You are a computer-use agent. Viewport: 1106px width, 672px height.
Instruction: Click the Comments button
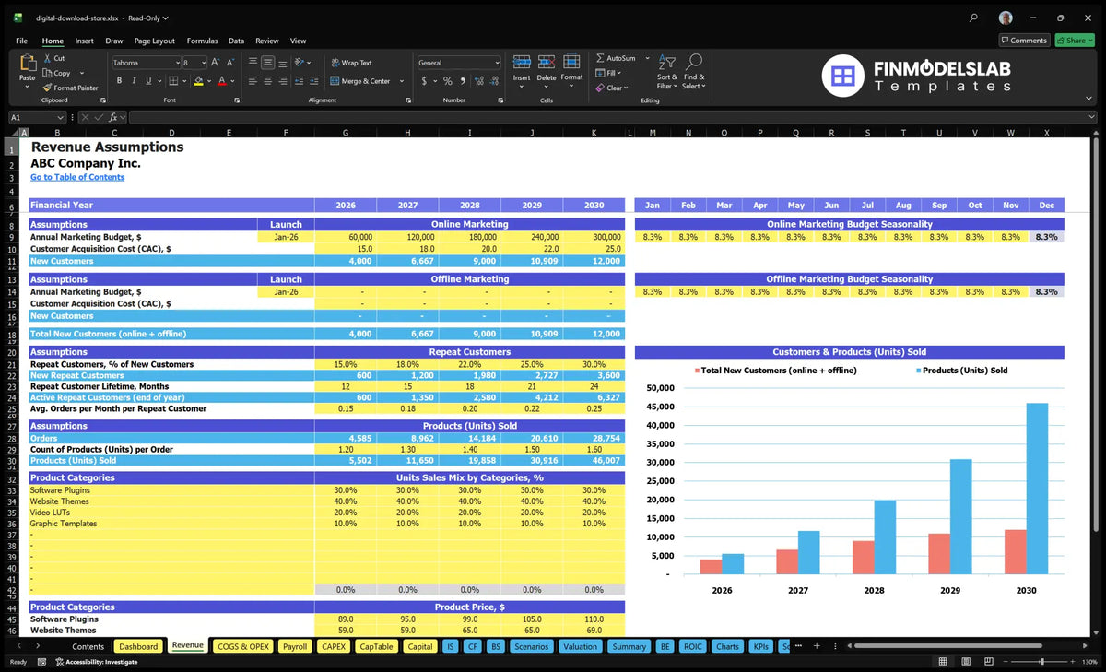[x=1024, y=40]
